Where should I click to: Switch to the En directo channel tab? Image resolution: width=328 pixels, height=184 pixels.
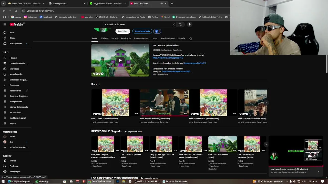pyautogui.click(x=126, y=39)
